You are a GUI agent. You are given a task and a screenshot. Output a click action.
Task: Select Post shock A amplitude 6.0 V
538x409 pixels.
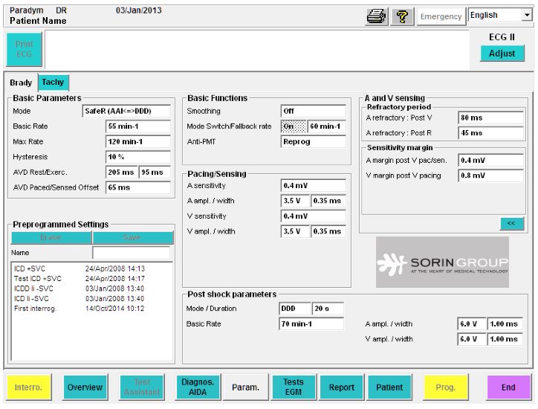pos(472,323)
